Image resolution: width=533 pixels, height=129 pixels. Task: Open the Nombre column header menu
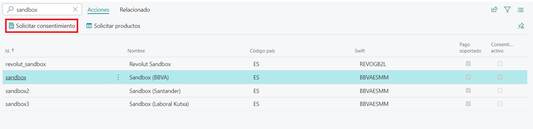tap(136, 51)
